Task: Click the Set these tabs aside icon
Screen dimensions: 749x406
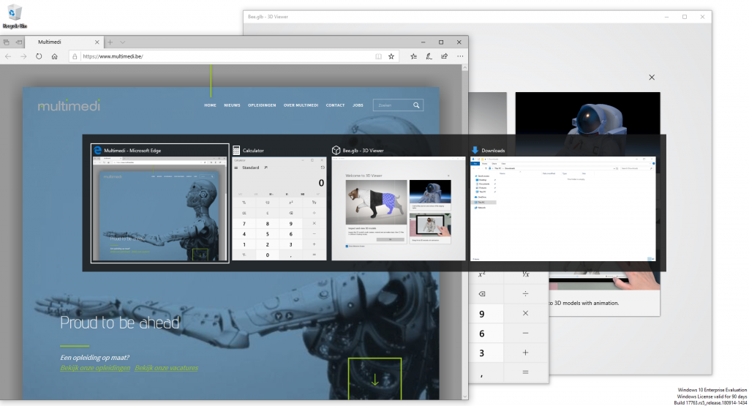Action: coord(18,42)
